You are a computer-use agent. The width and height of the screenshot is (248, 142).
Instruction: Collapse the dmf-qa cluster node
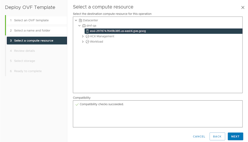(80, 26)
